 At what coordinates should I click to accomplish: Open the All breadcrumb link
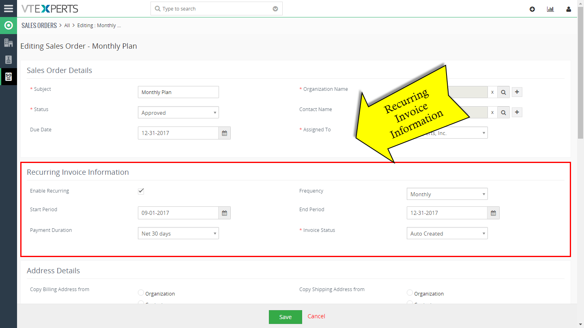pos(67,25)
